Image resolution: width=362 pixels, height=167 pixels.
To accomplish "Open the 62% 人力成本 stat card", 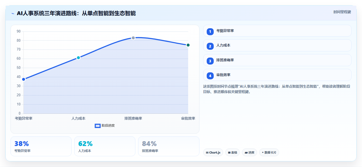I will coord(105,146).
